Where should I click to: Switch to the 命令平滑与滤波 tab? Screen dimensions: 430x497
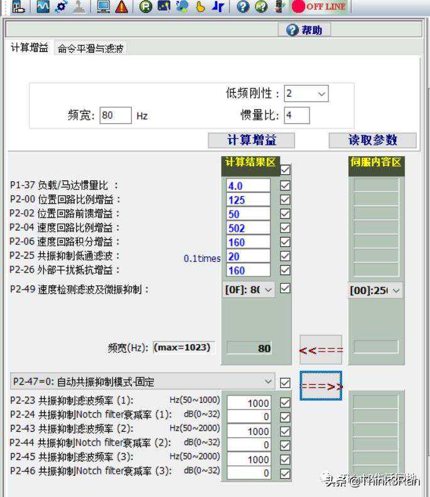click(x=91, y=49)
